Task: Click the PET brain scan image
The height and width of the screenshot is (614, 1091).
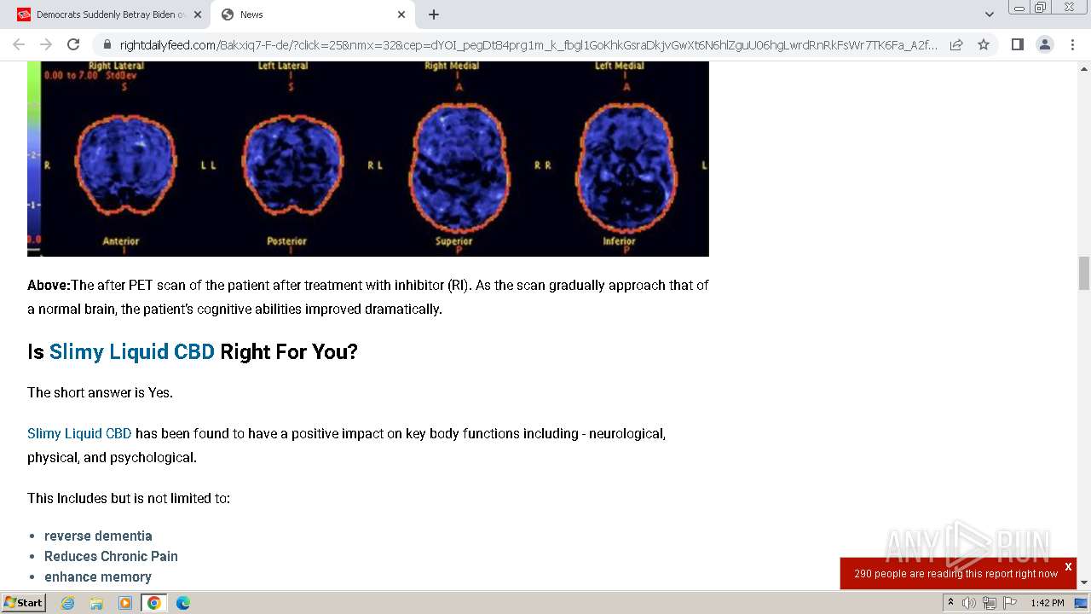Action: click(368, 159)
